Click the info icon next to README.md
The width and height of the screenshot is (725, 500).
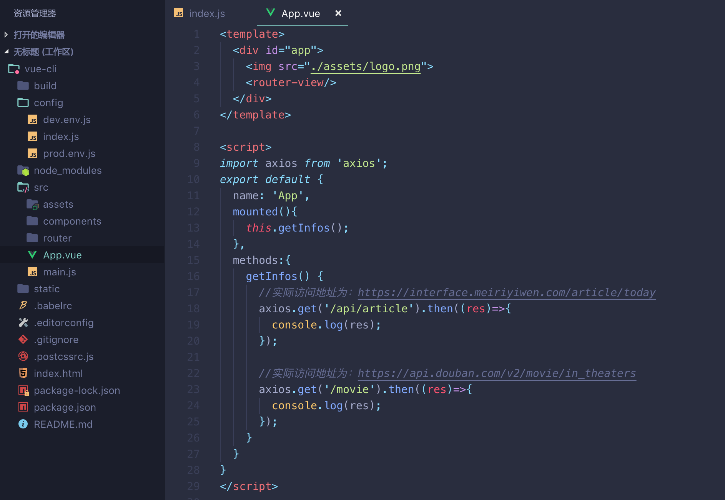pyautogui.click(x=23, y=424)
